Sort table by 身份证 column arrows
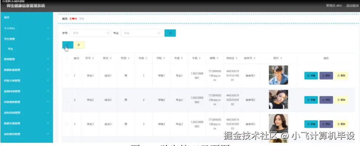This screenshot has width=360, height=146. [x=237, y=58]
